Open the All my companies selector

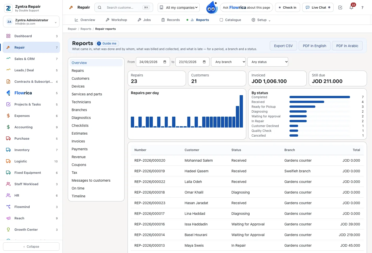click(x=179, y=8)
